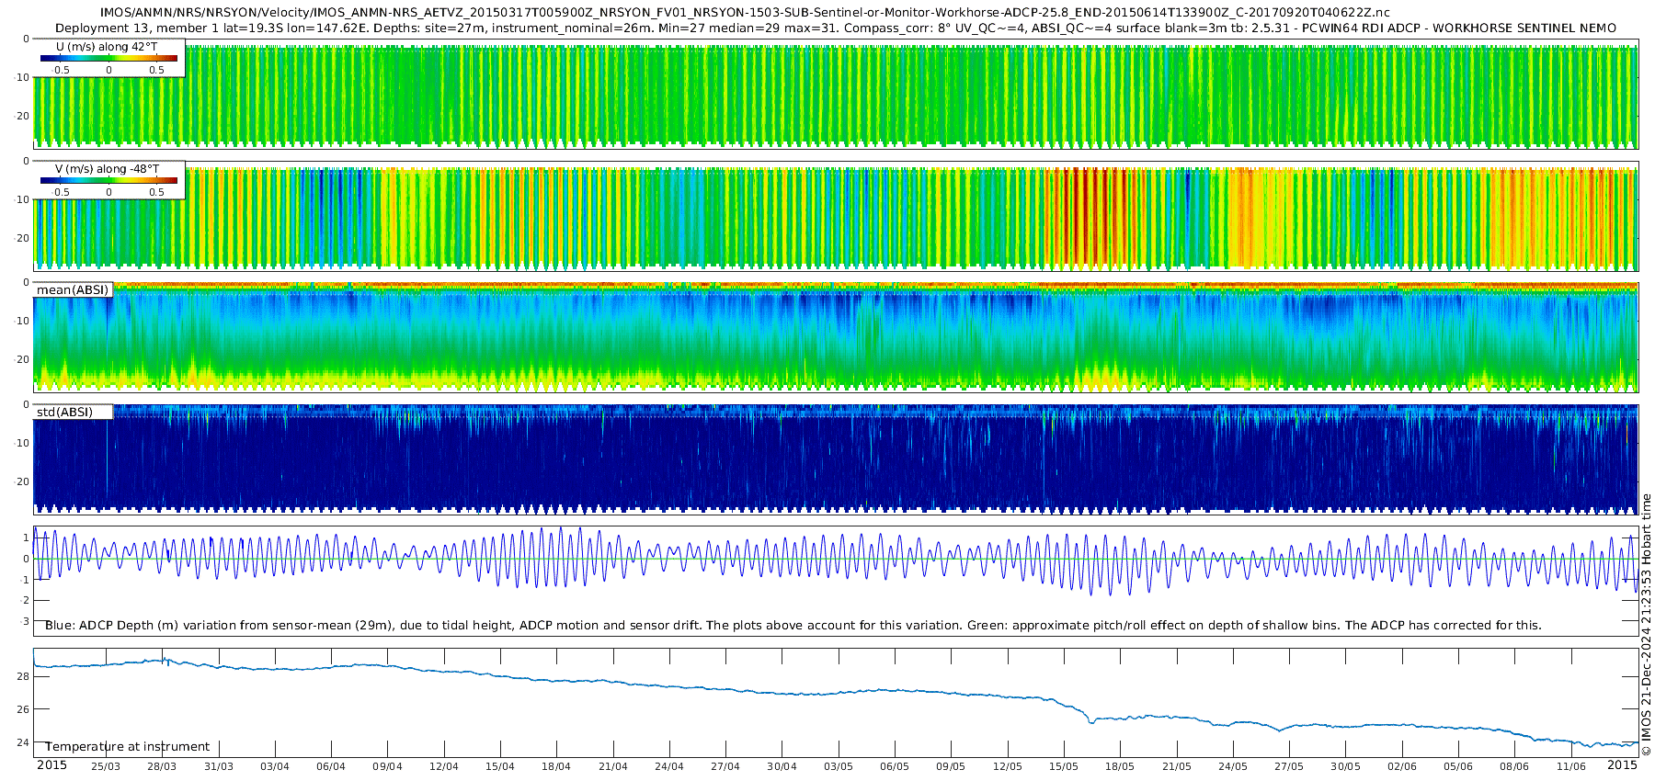Select the 11/06 date tick label

(1571, 766)
